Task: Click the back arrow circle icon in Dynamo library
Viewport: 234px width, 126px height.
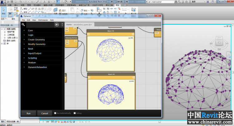Action: coord(57,25)
